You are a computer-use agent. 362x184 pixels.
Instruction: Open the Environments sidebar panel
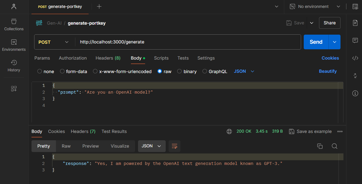pos(14,45)
